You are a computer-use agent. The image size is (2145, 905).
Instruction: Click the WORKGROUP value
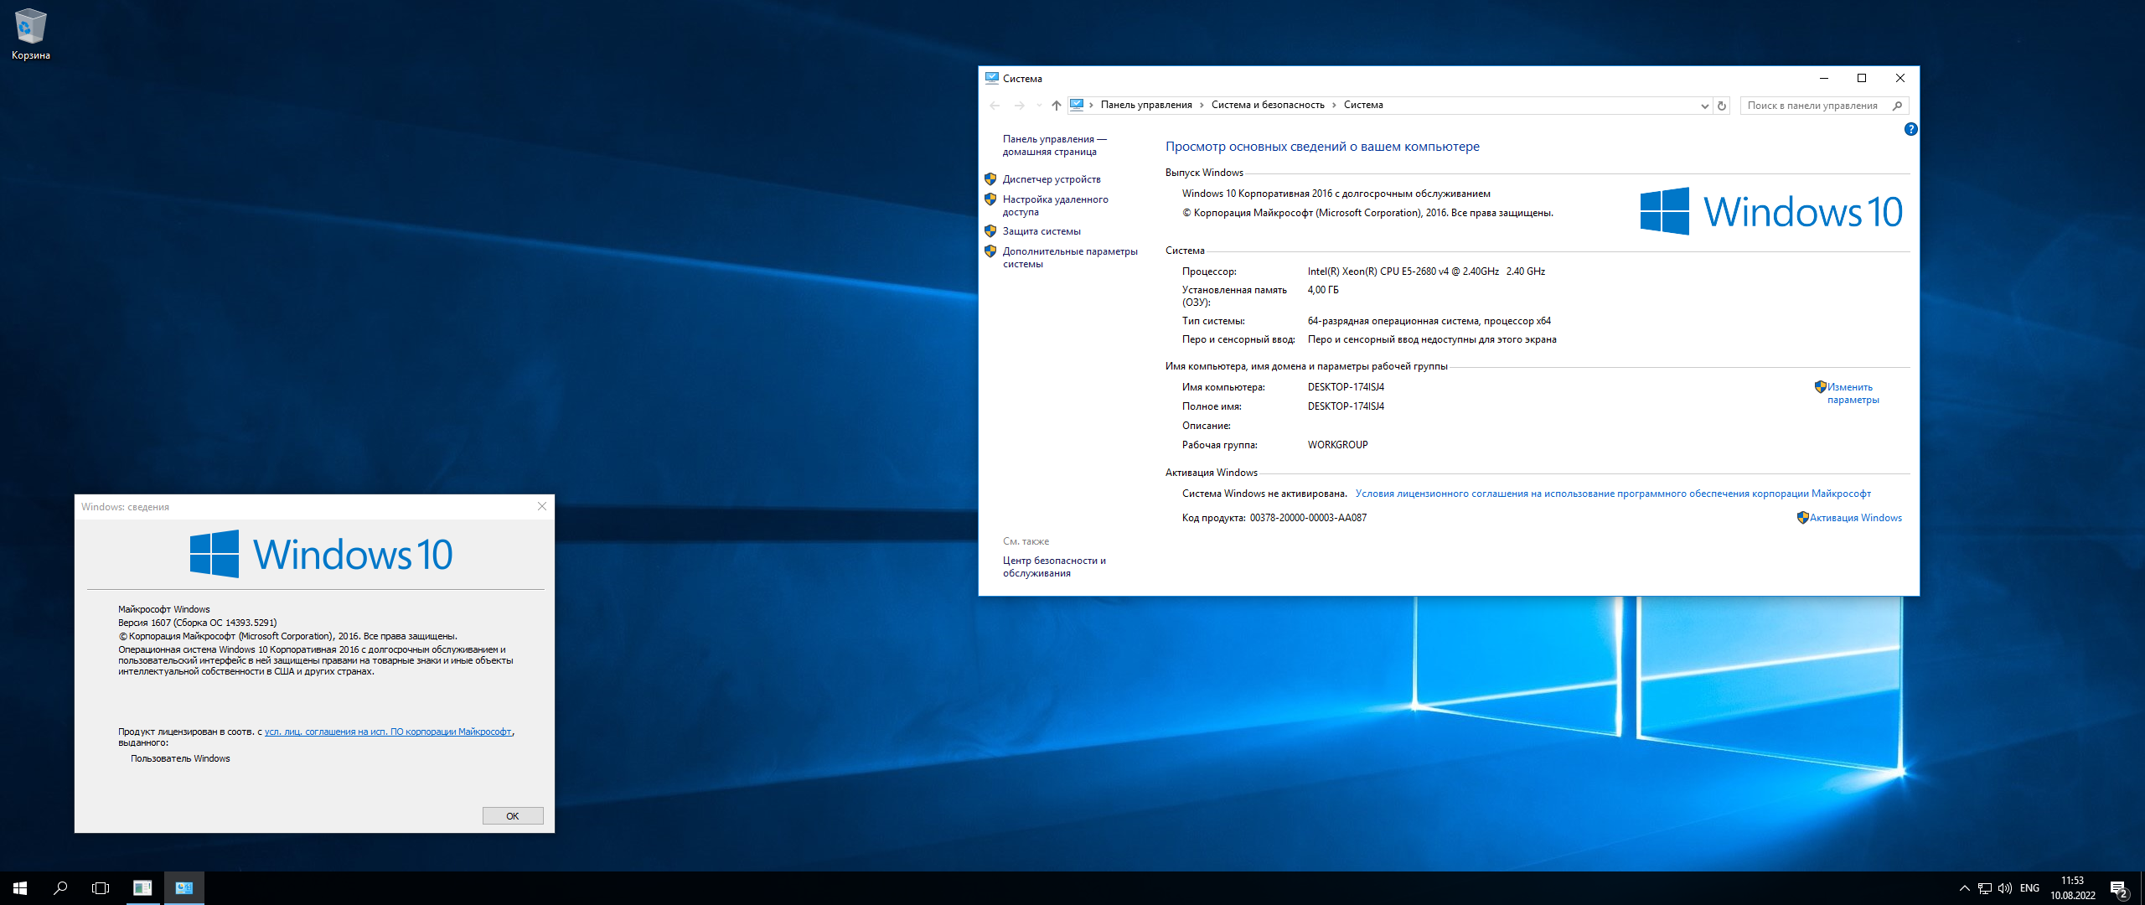tap(1337, 445)
